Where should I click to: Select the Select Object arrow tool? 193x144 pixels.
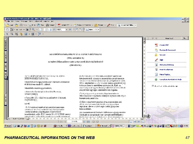coord(7,34)
